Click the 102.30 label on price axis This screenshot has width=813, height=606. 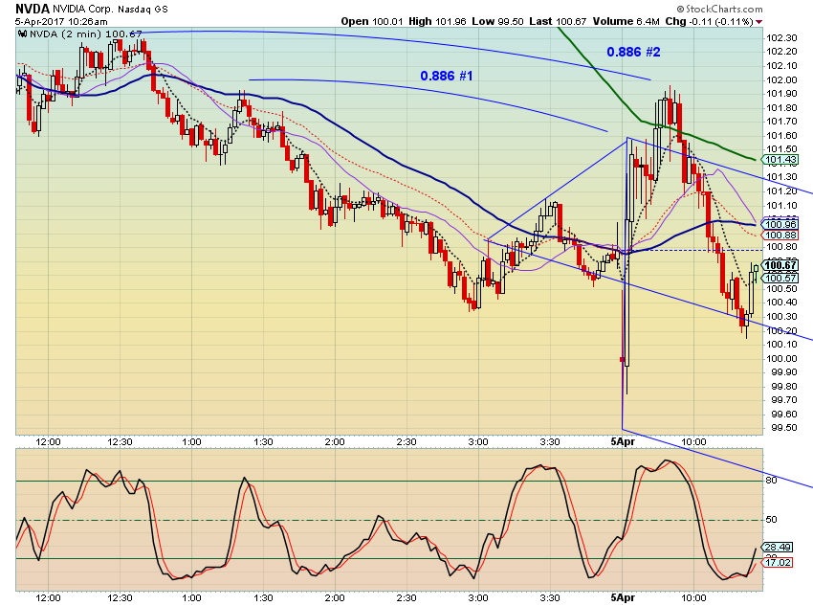tap(781, 38)
